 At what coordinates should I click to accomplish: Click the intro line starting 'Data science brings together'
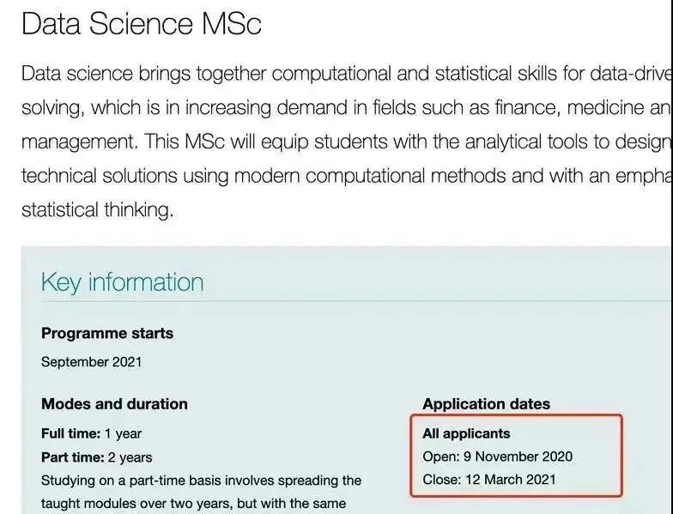[x=343, y=73]
